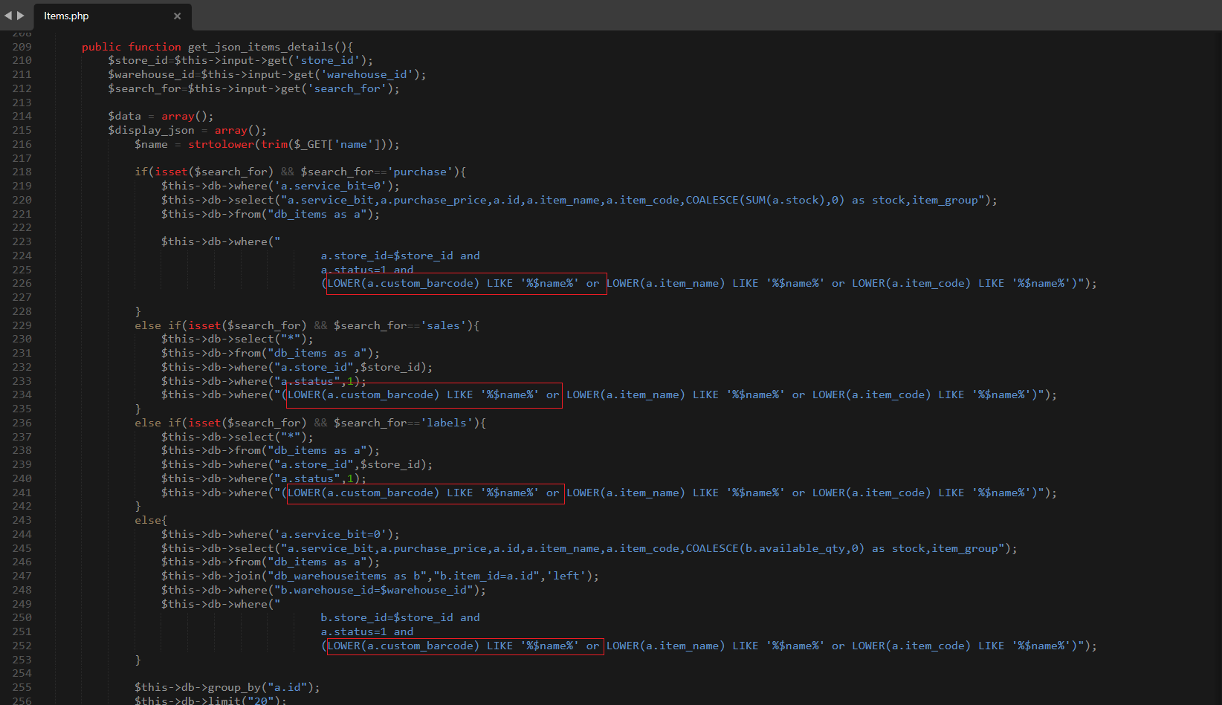The image size is (1222, 705).
Task: Click 'db_warehouseitems as b' on line 247
Action: (347, 576)
